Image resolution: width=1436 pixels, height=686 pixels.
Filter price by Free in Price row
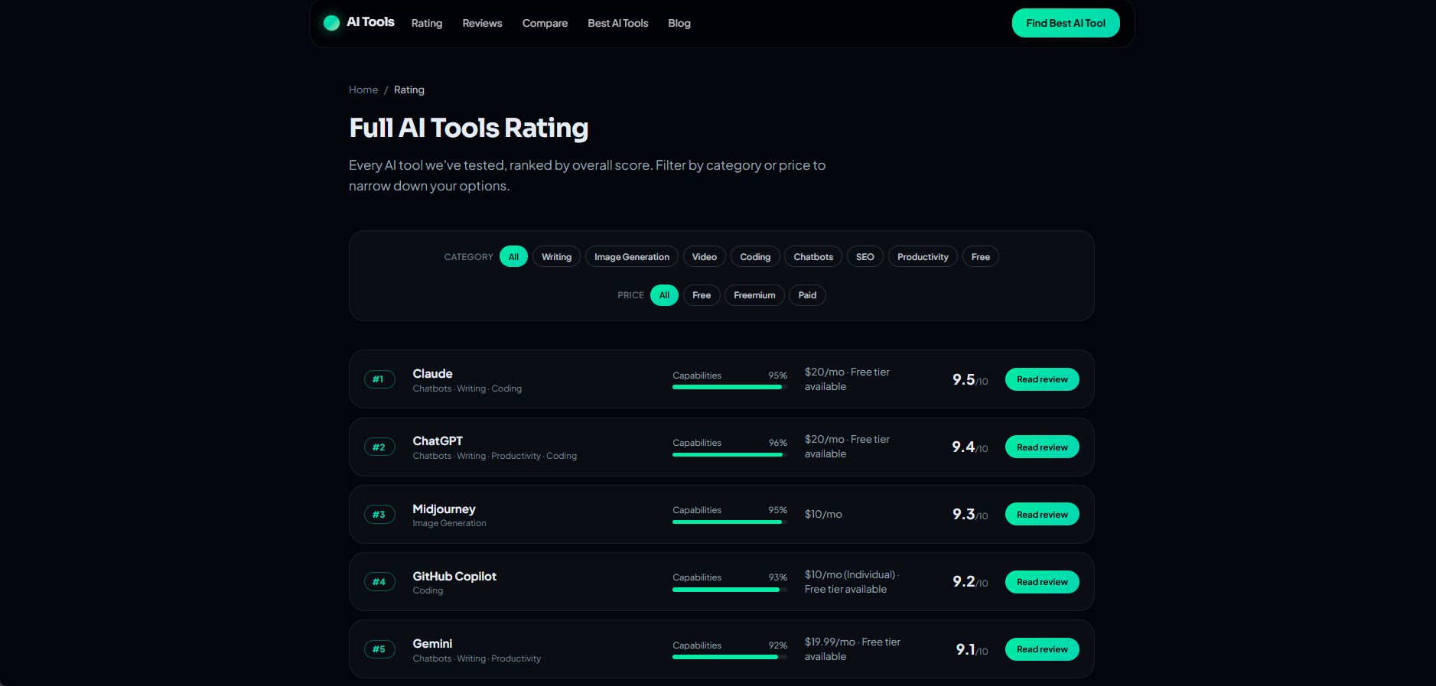pyautogui.click(x=702, y=295)
